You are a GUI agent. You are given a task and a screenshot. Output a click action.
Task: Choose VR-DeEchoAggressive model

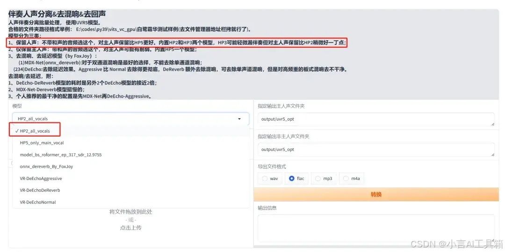[x=131, y=179]
